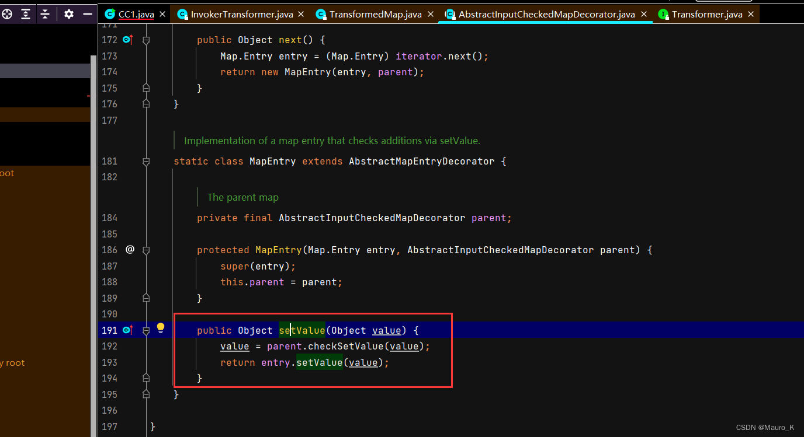This screenshot has width=804, height=437.
Task: Click the Expand All icon in project panel
Action: (x=26, y=14)
